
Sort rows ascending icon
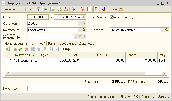51,49
